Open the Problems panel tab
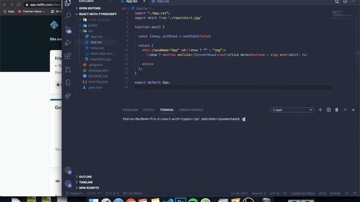Screen dimensions: 360x202 [130, 110]
